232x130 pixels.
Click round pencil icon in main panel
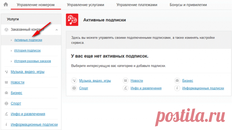(125, 88)
